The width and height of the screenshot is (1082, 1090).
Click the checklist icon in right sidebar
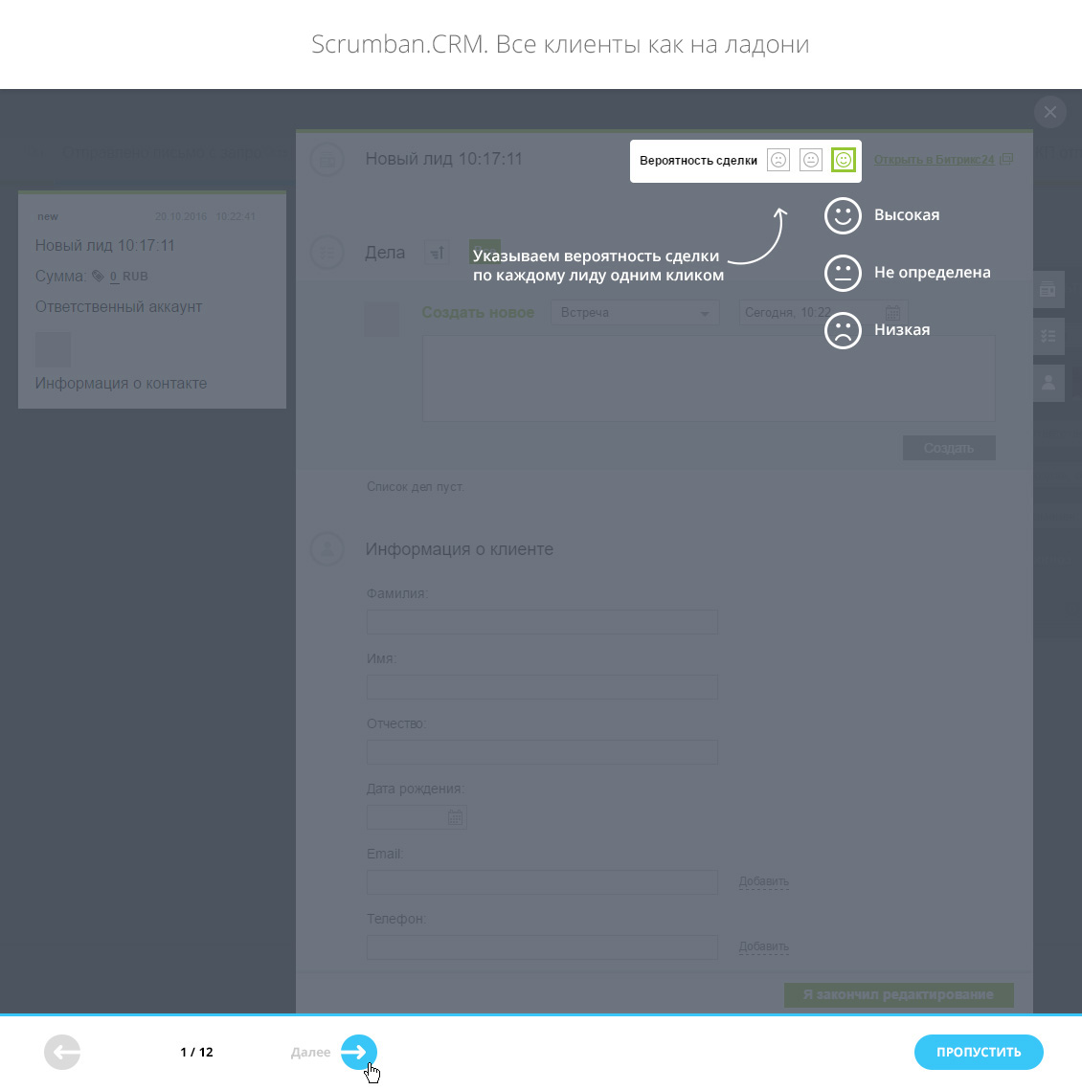click(1048, 336)
